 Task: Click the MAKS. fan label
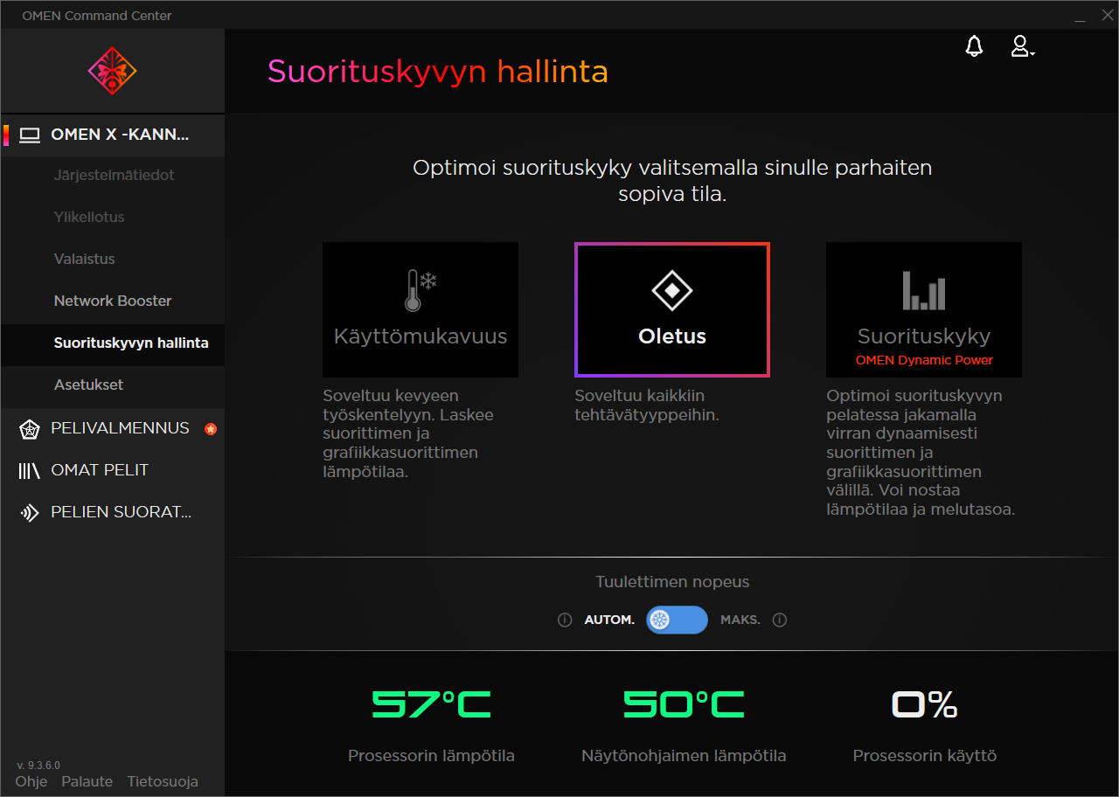point(740,620)
